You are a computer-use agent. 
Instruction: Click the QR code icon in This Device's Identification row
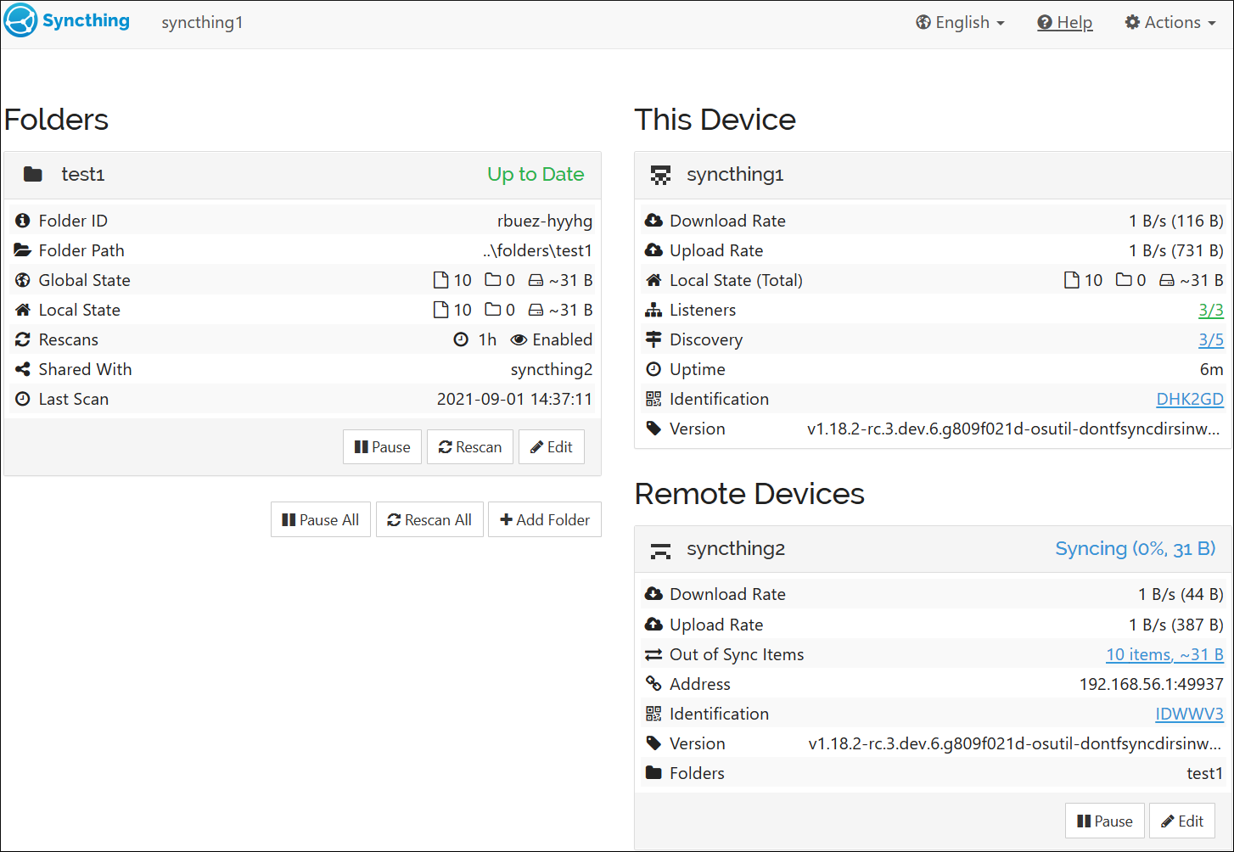click(653, 399)
